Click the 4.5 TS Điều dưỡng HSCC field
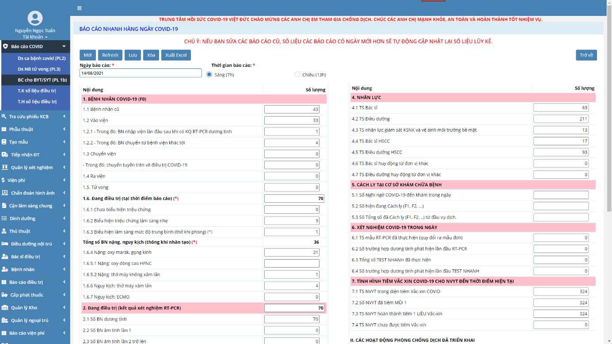The image size is (612, 344). click(x=561, y=152)
